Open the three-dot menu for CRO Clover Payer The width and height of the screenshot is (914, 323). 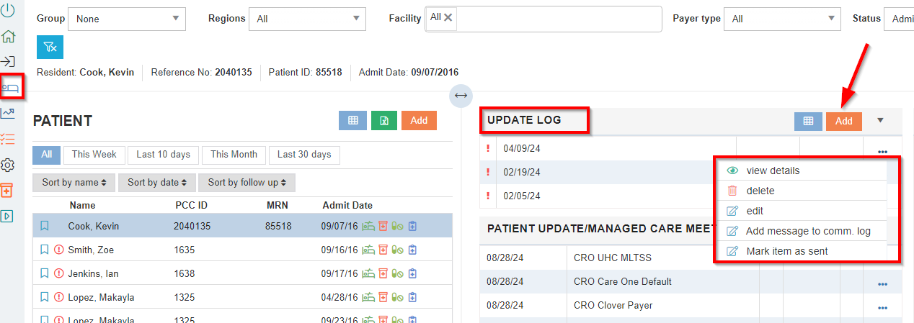(882, 308)
